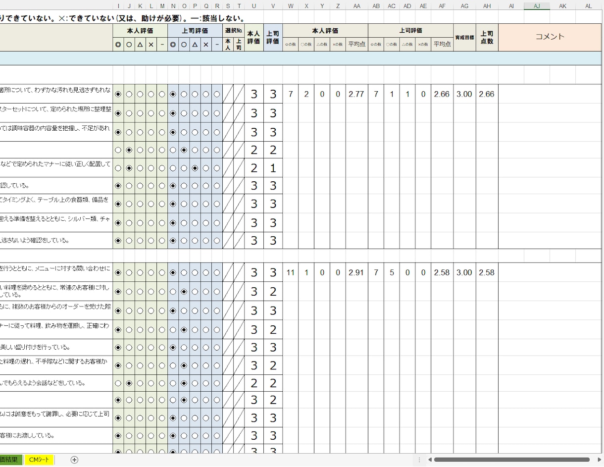Select ○ supervisor radio on '客様にお渡ししている。' row

[x=184, y=436]
